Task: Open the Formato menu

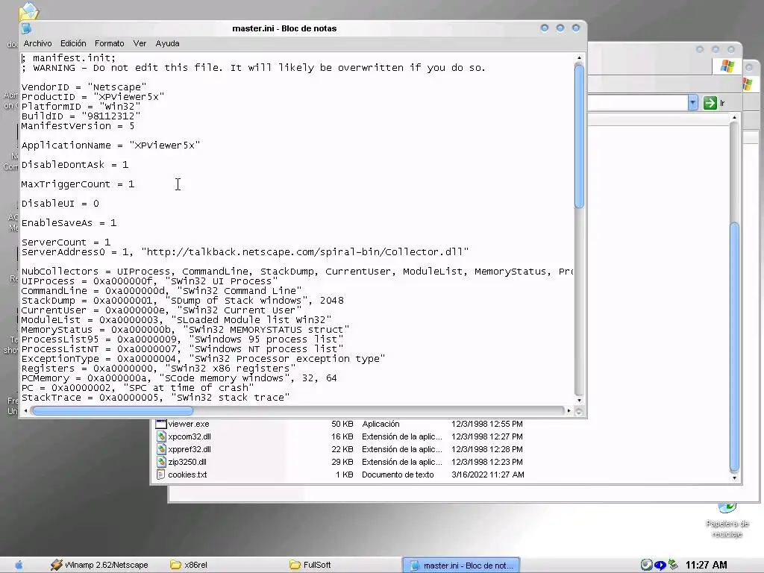Action: (109, 43)
